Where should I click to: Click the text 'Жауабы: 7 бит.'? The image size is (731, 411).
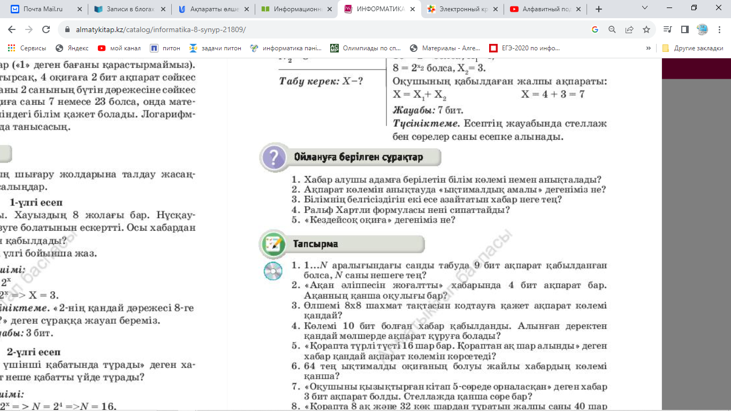(428, 111)
